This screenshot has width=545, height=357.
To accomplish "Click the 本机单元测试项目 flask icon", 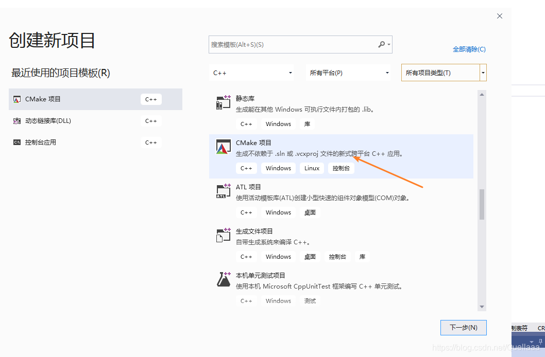I will tap(223, 279).
